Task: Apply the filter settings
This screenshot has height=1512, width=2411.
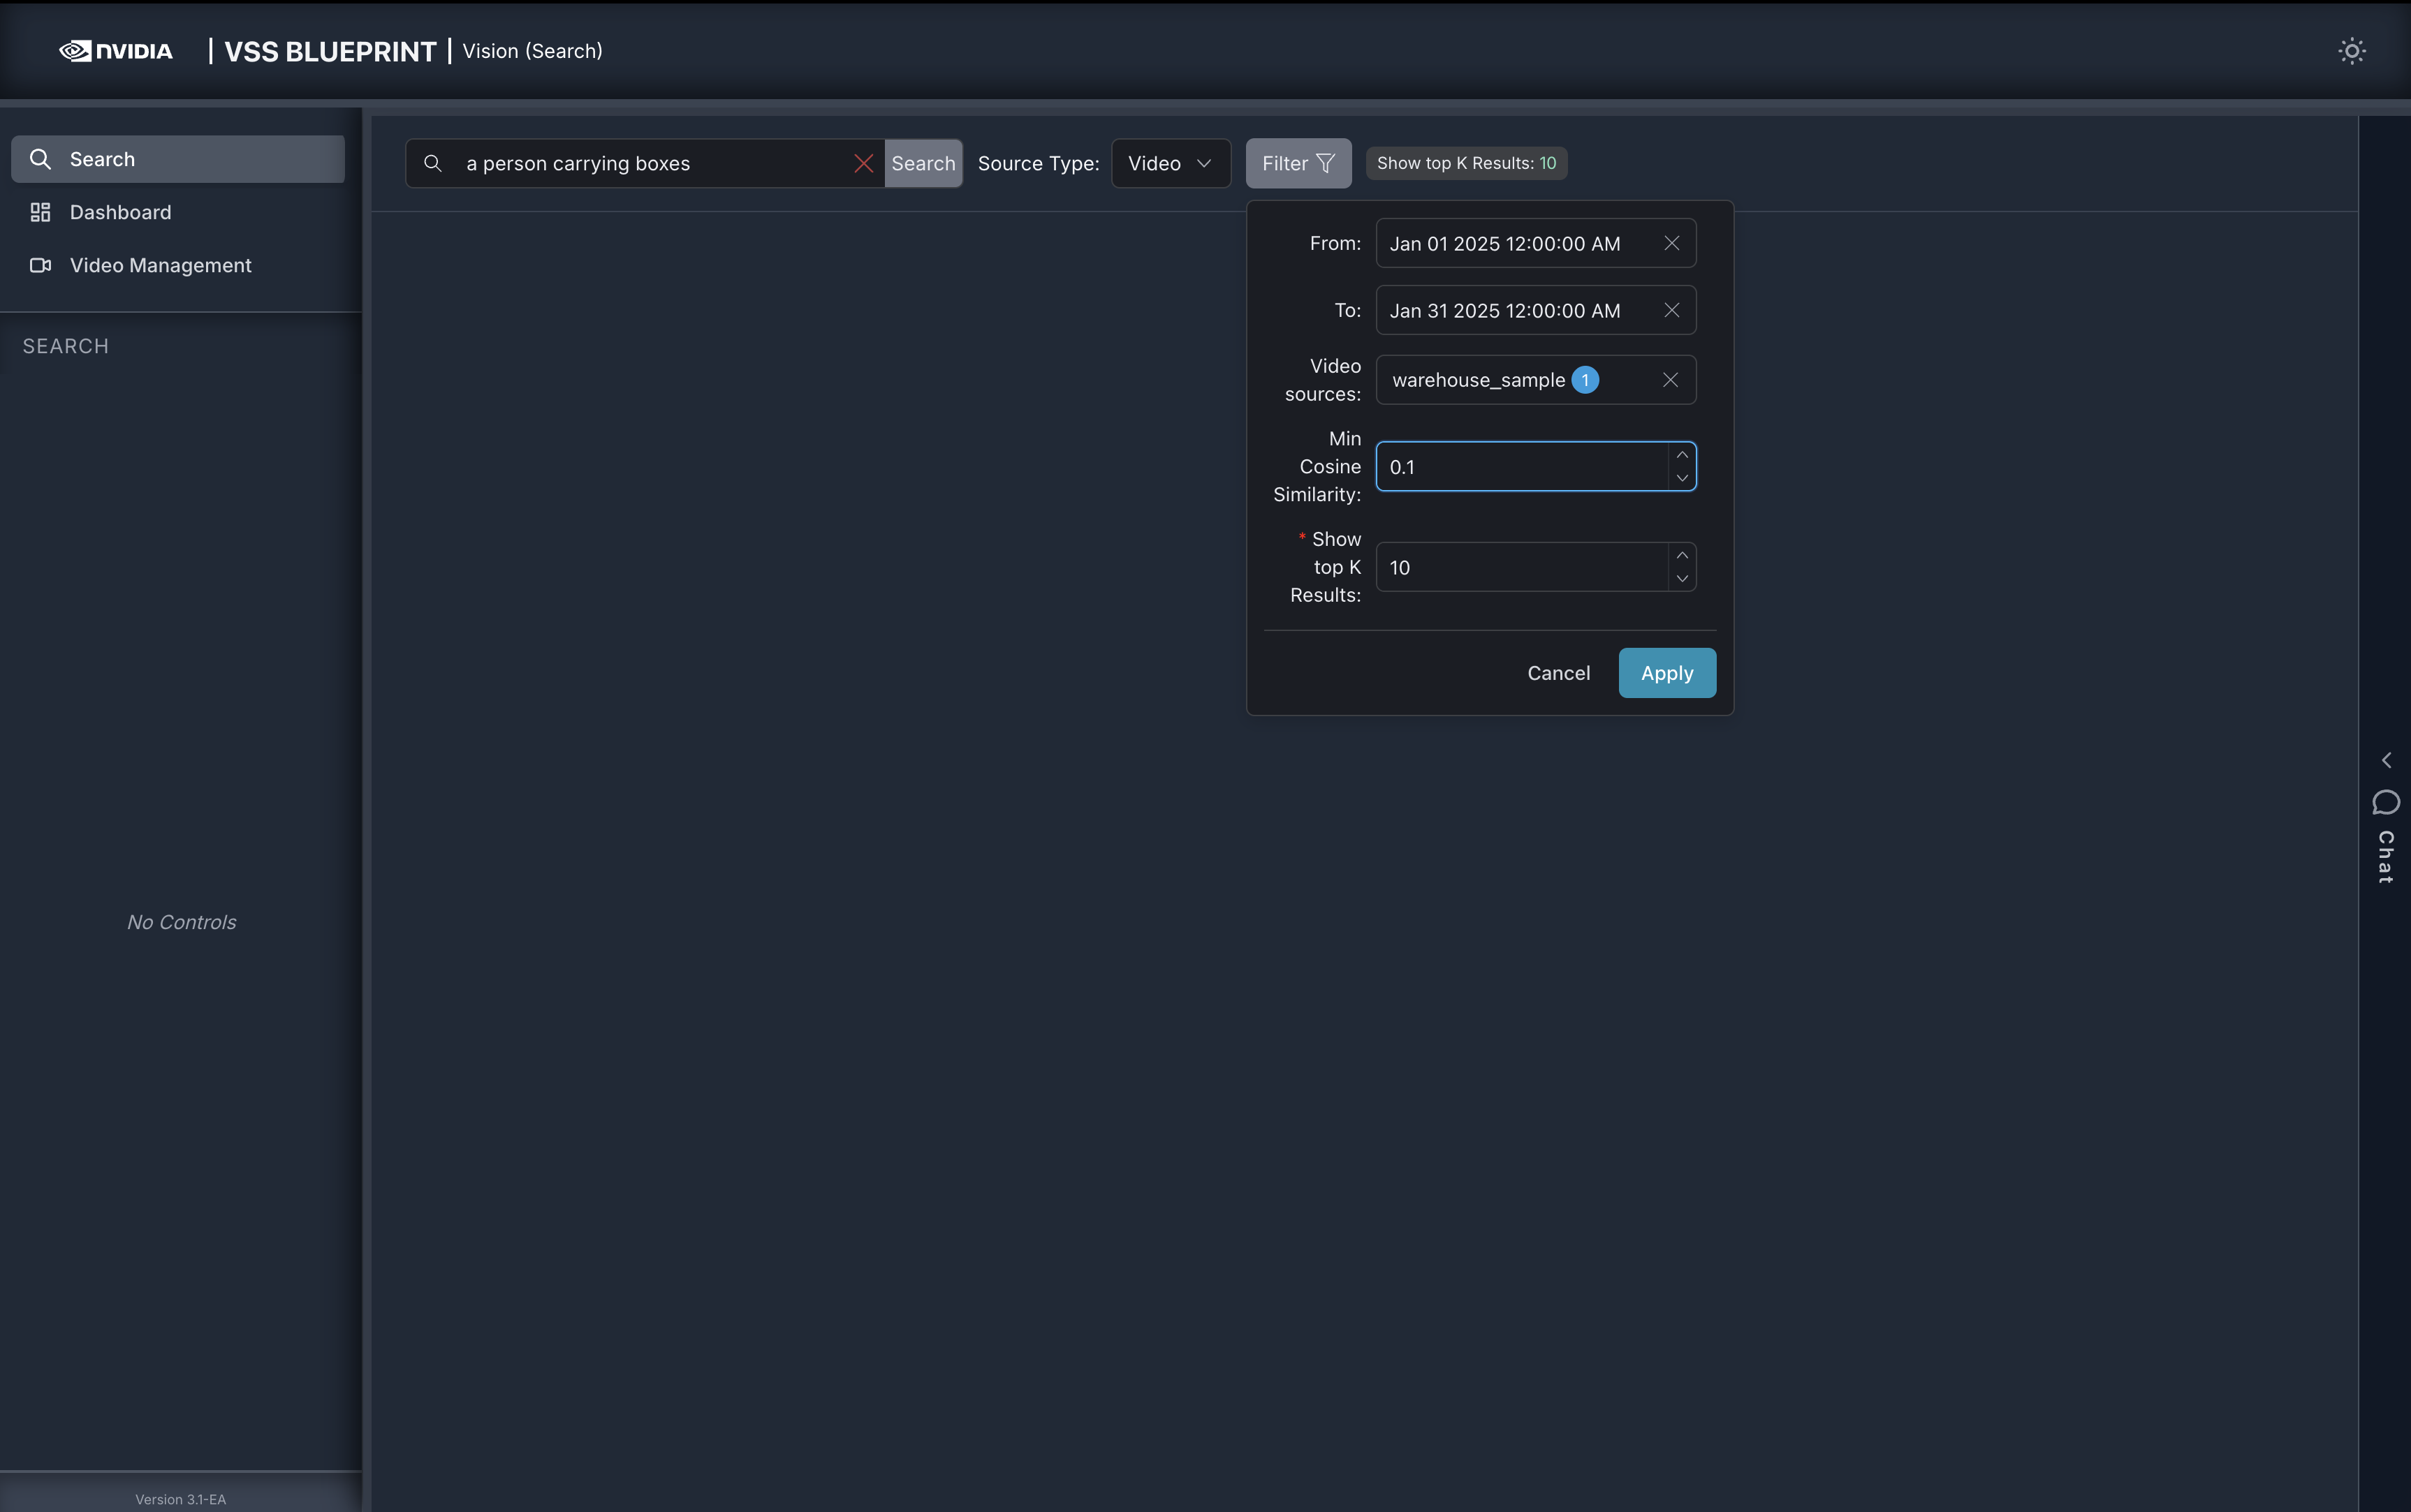Action: (1666, 673)
